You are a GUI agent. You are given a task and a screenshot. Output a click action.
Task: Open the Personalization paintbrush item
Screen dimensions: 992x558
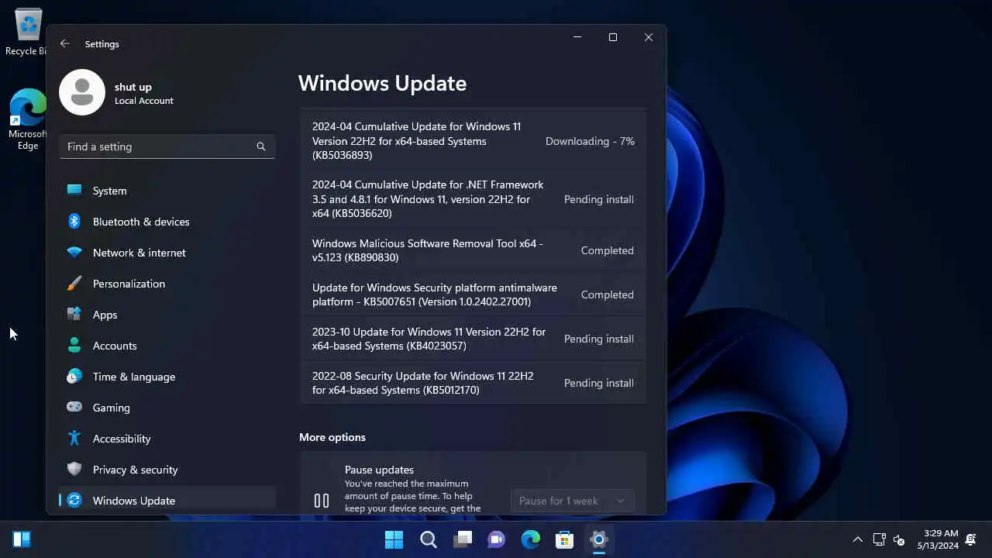click(167, 284)
